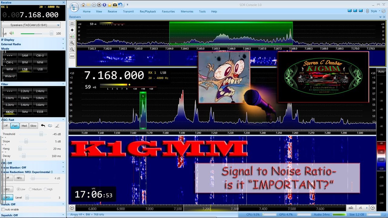The image size is (388, 218).
Task: Open the Rec/Playback ribbon tab
Action: click(148, 12)
